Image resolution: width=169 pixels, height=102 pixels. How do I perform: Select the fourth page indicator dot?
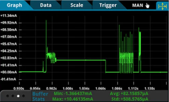click(x=23, y=96)
